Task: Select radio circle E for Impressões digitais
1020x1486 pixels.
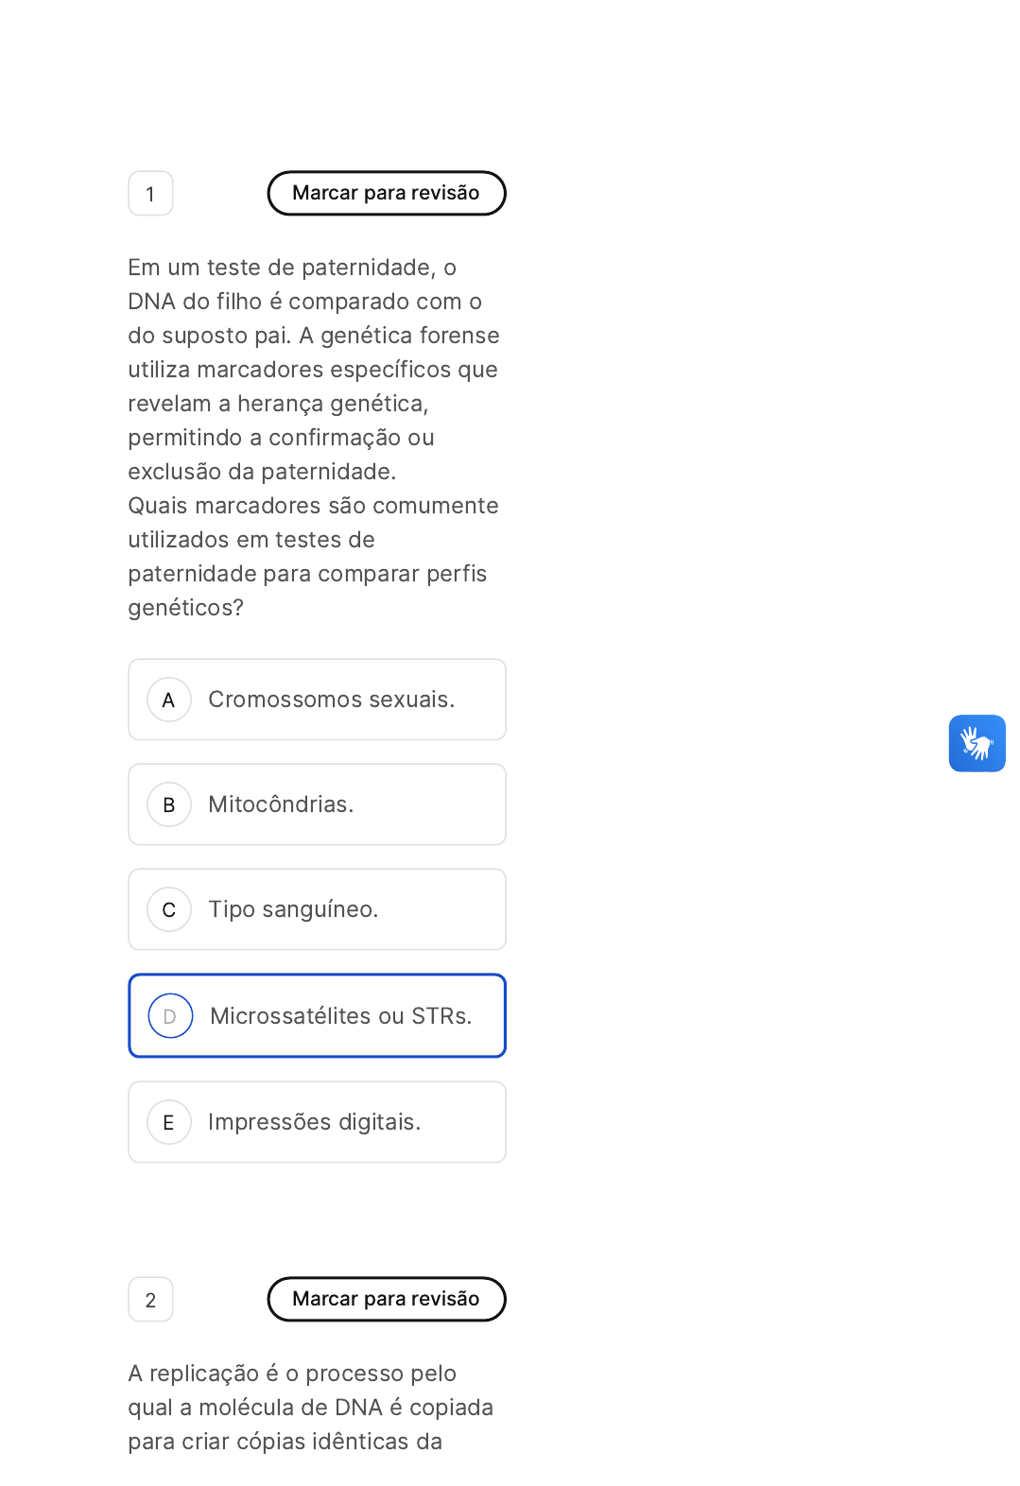Action: click(169, 1122)
